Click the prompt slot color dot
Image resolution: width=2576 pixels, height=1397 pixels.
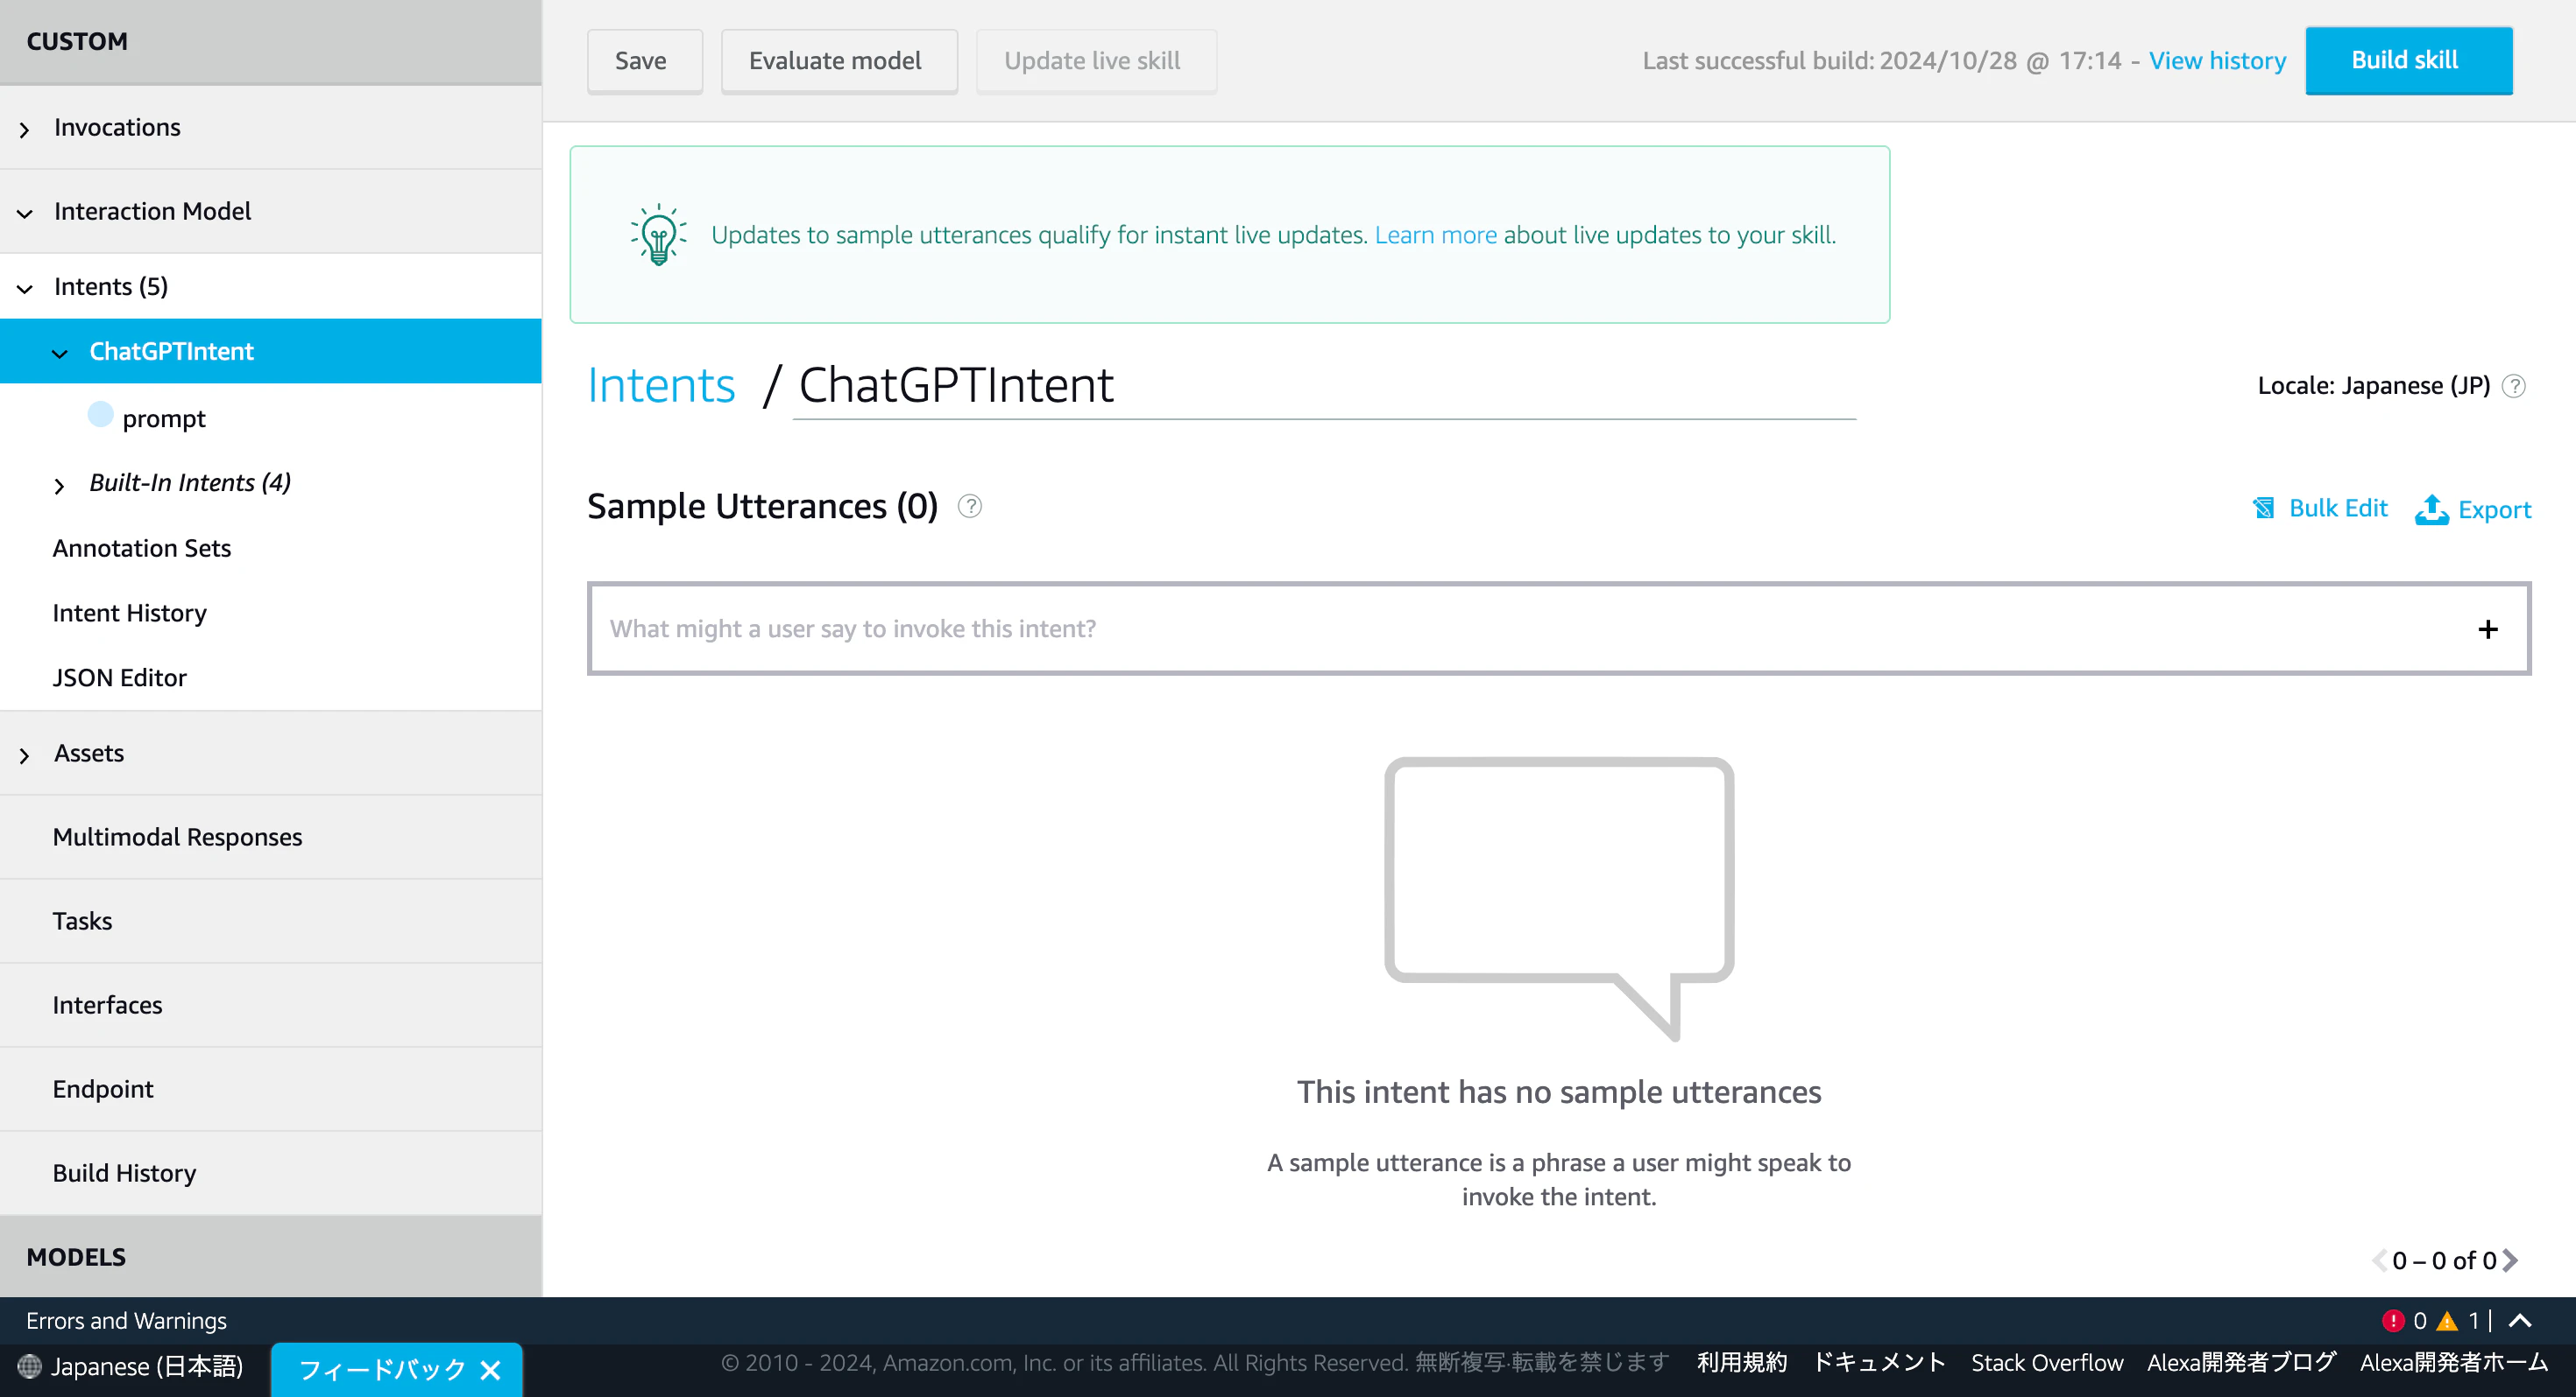pos(101,415)
